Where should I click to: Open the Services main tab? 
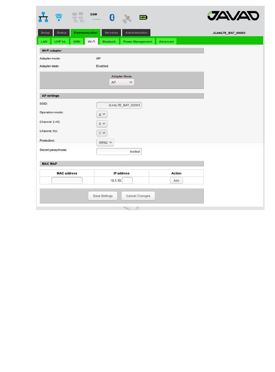click(x=111, y=33)
